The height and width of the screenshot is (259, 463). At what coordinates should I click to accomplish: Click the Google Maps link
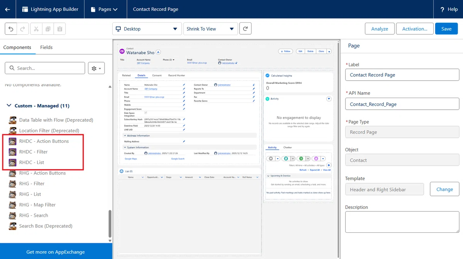(x=131, y=159)
